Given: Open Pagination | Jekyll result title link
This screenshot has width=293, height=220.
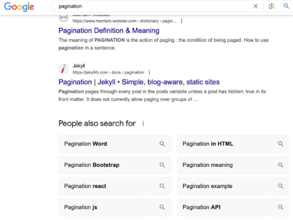Looking at the screenshot, I should (139, 82).
